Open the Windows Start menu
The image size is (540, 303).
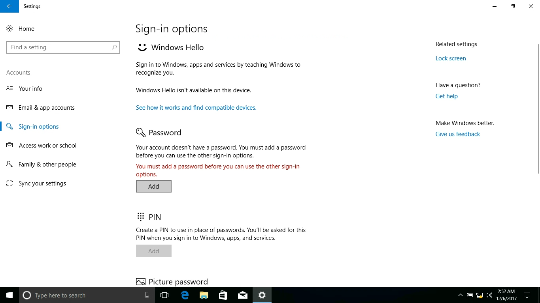tap(9, 295)
